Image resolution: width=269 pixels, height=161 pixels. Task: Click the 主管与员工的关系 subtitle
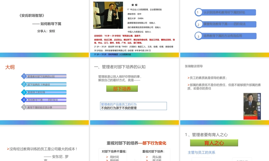[x=201, y=152]
